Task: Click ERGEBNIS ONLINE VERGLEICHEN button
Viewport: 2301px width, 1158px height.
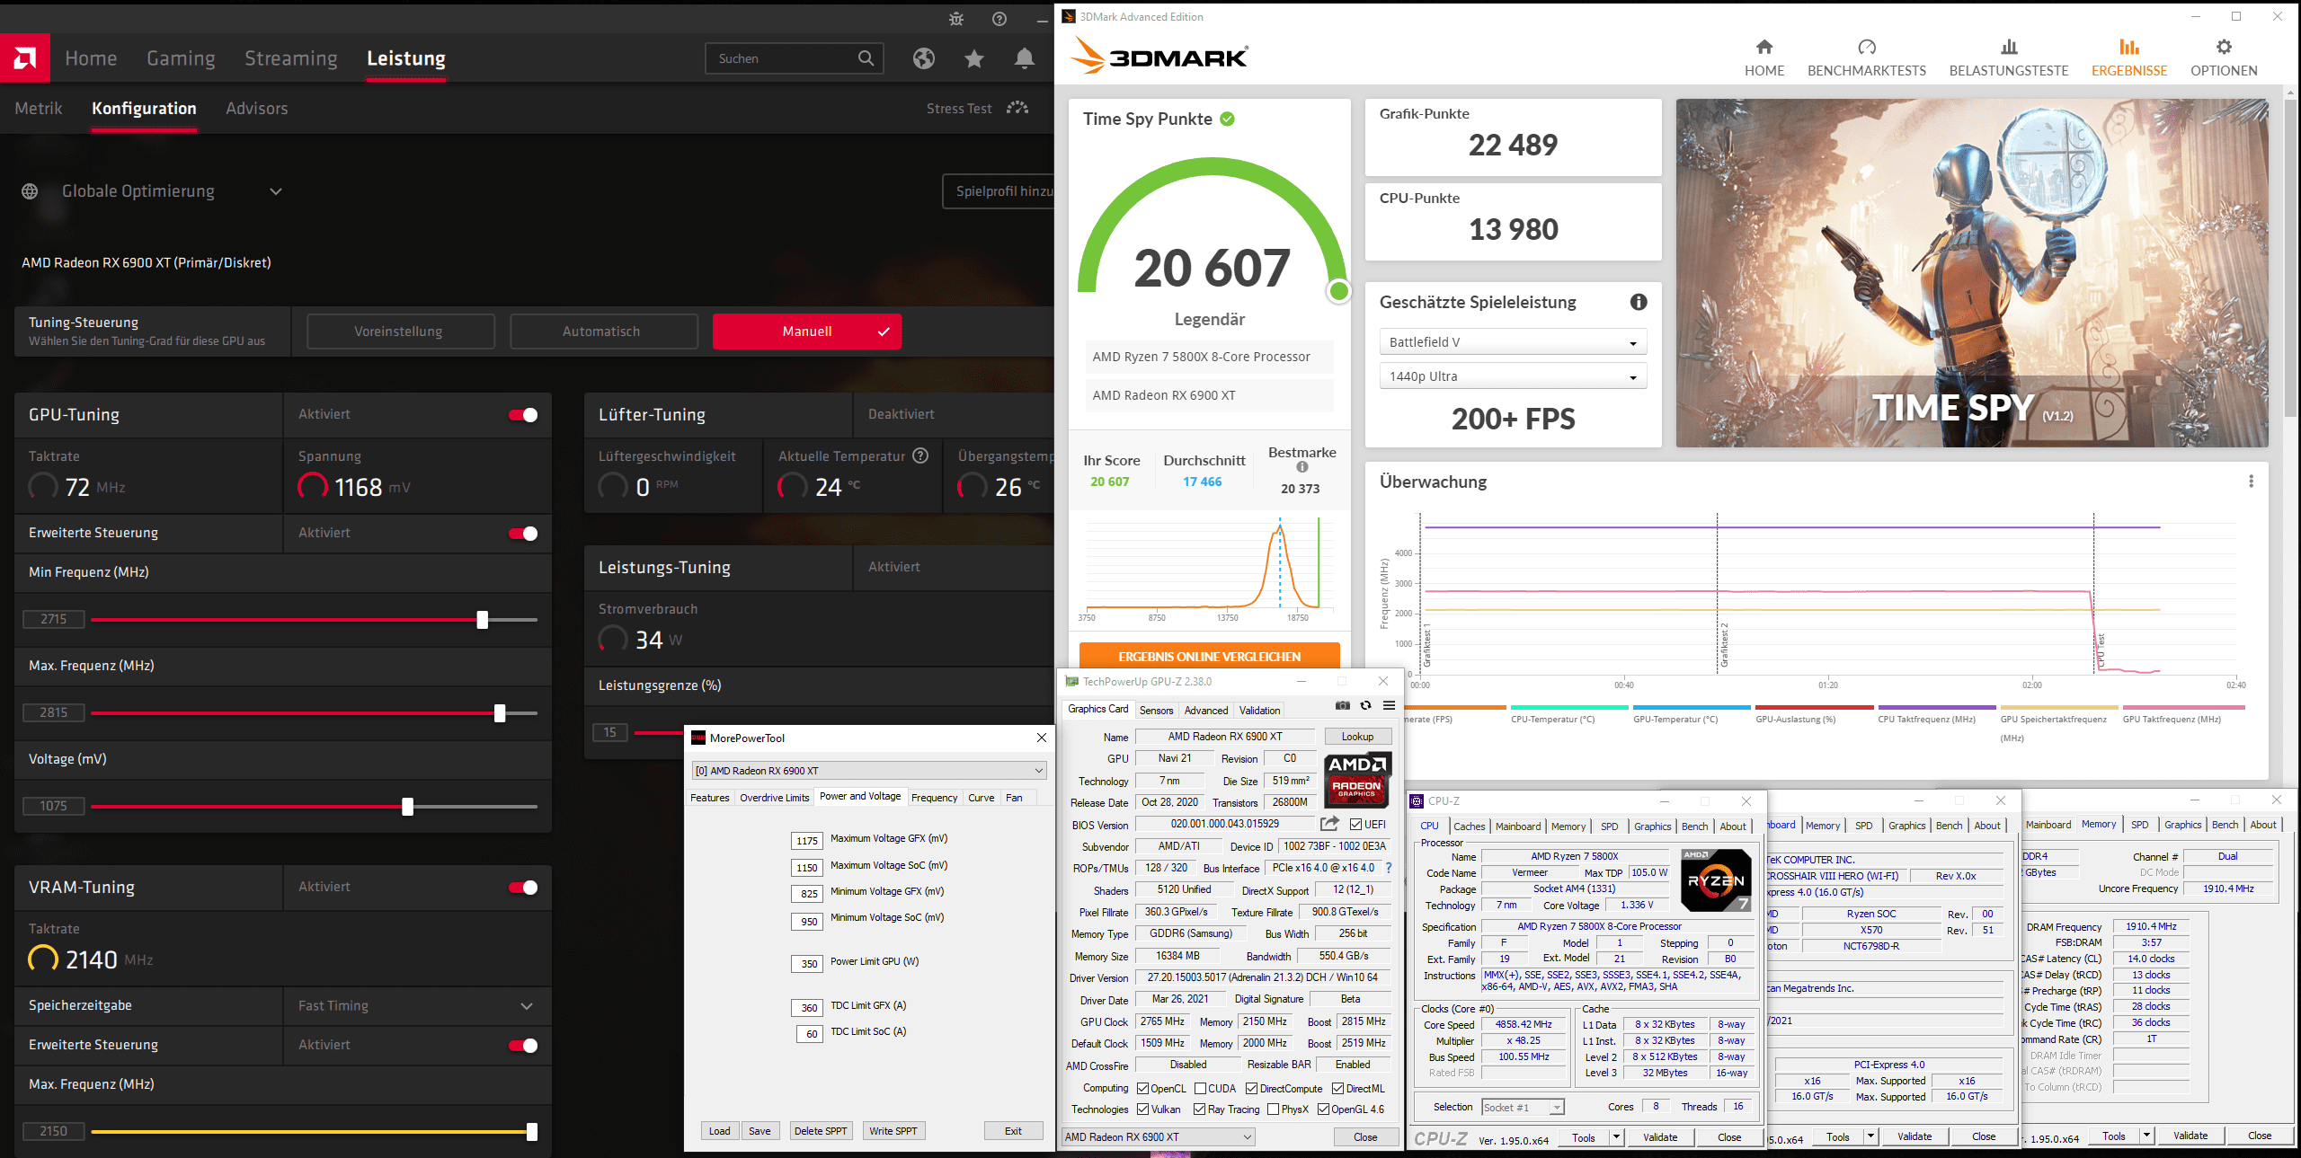Action: pyautogui.click(x=1209, y=657)
